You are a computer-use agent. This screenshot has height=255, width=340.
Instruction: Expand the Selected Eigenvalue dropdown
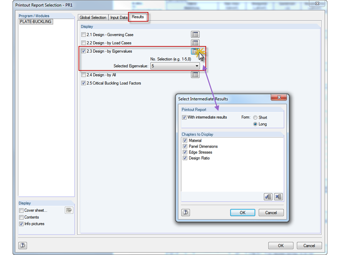pos(175,66)
